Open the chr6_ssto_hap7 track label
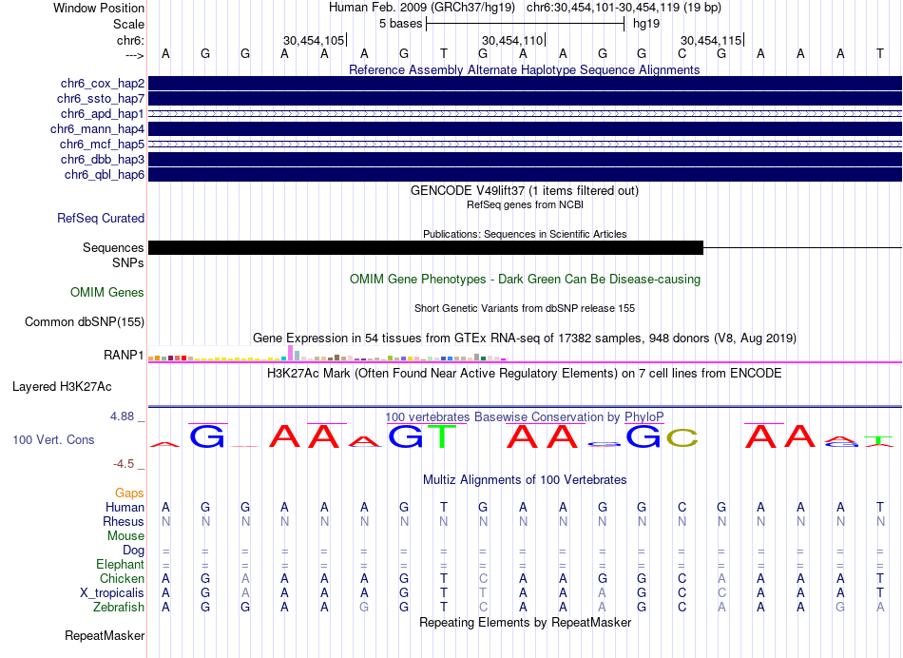Viewport: 903px width, 658px height. click(x=101, y=99)
